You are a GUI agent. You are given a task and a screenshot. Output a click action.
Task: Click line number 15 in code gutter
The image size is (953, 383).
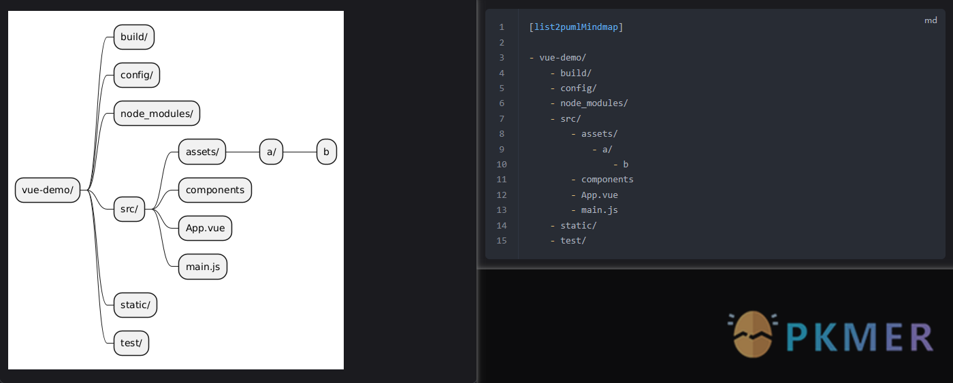pos(502,240)
